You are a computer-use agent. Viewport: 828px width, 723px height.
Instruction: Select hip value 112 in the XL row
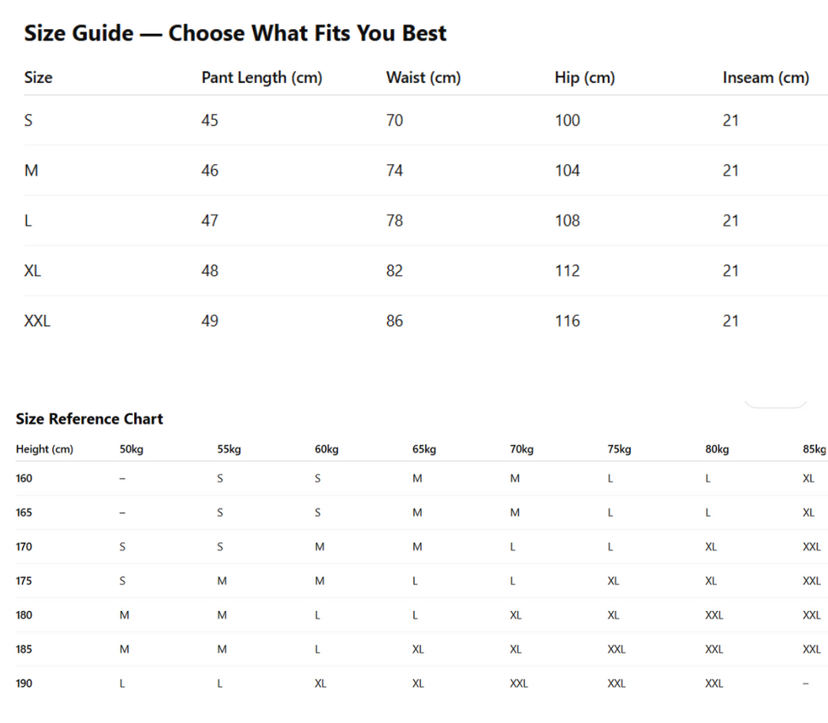click(567, 271)
